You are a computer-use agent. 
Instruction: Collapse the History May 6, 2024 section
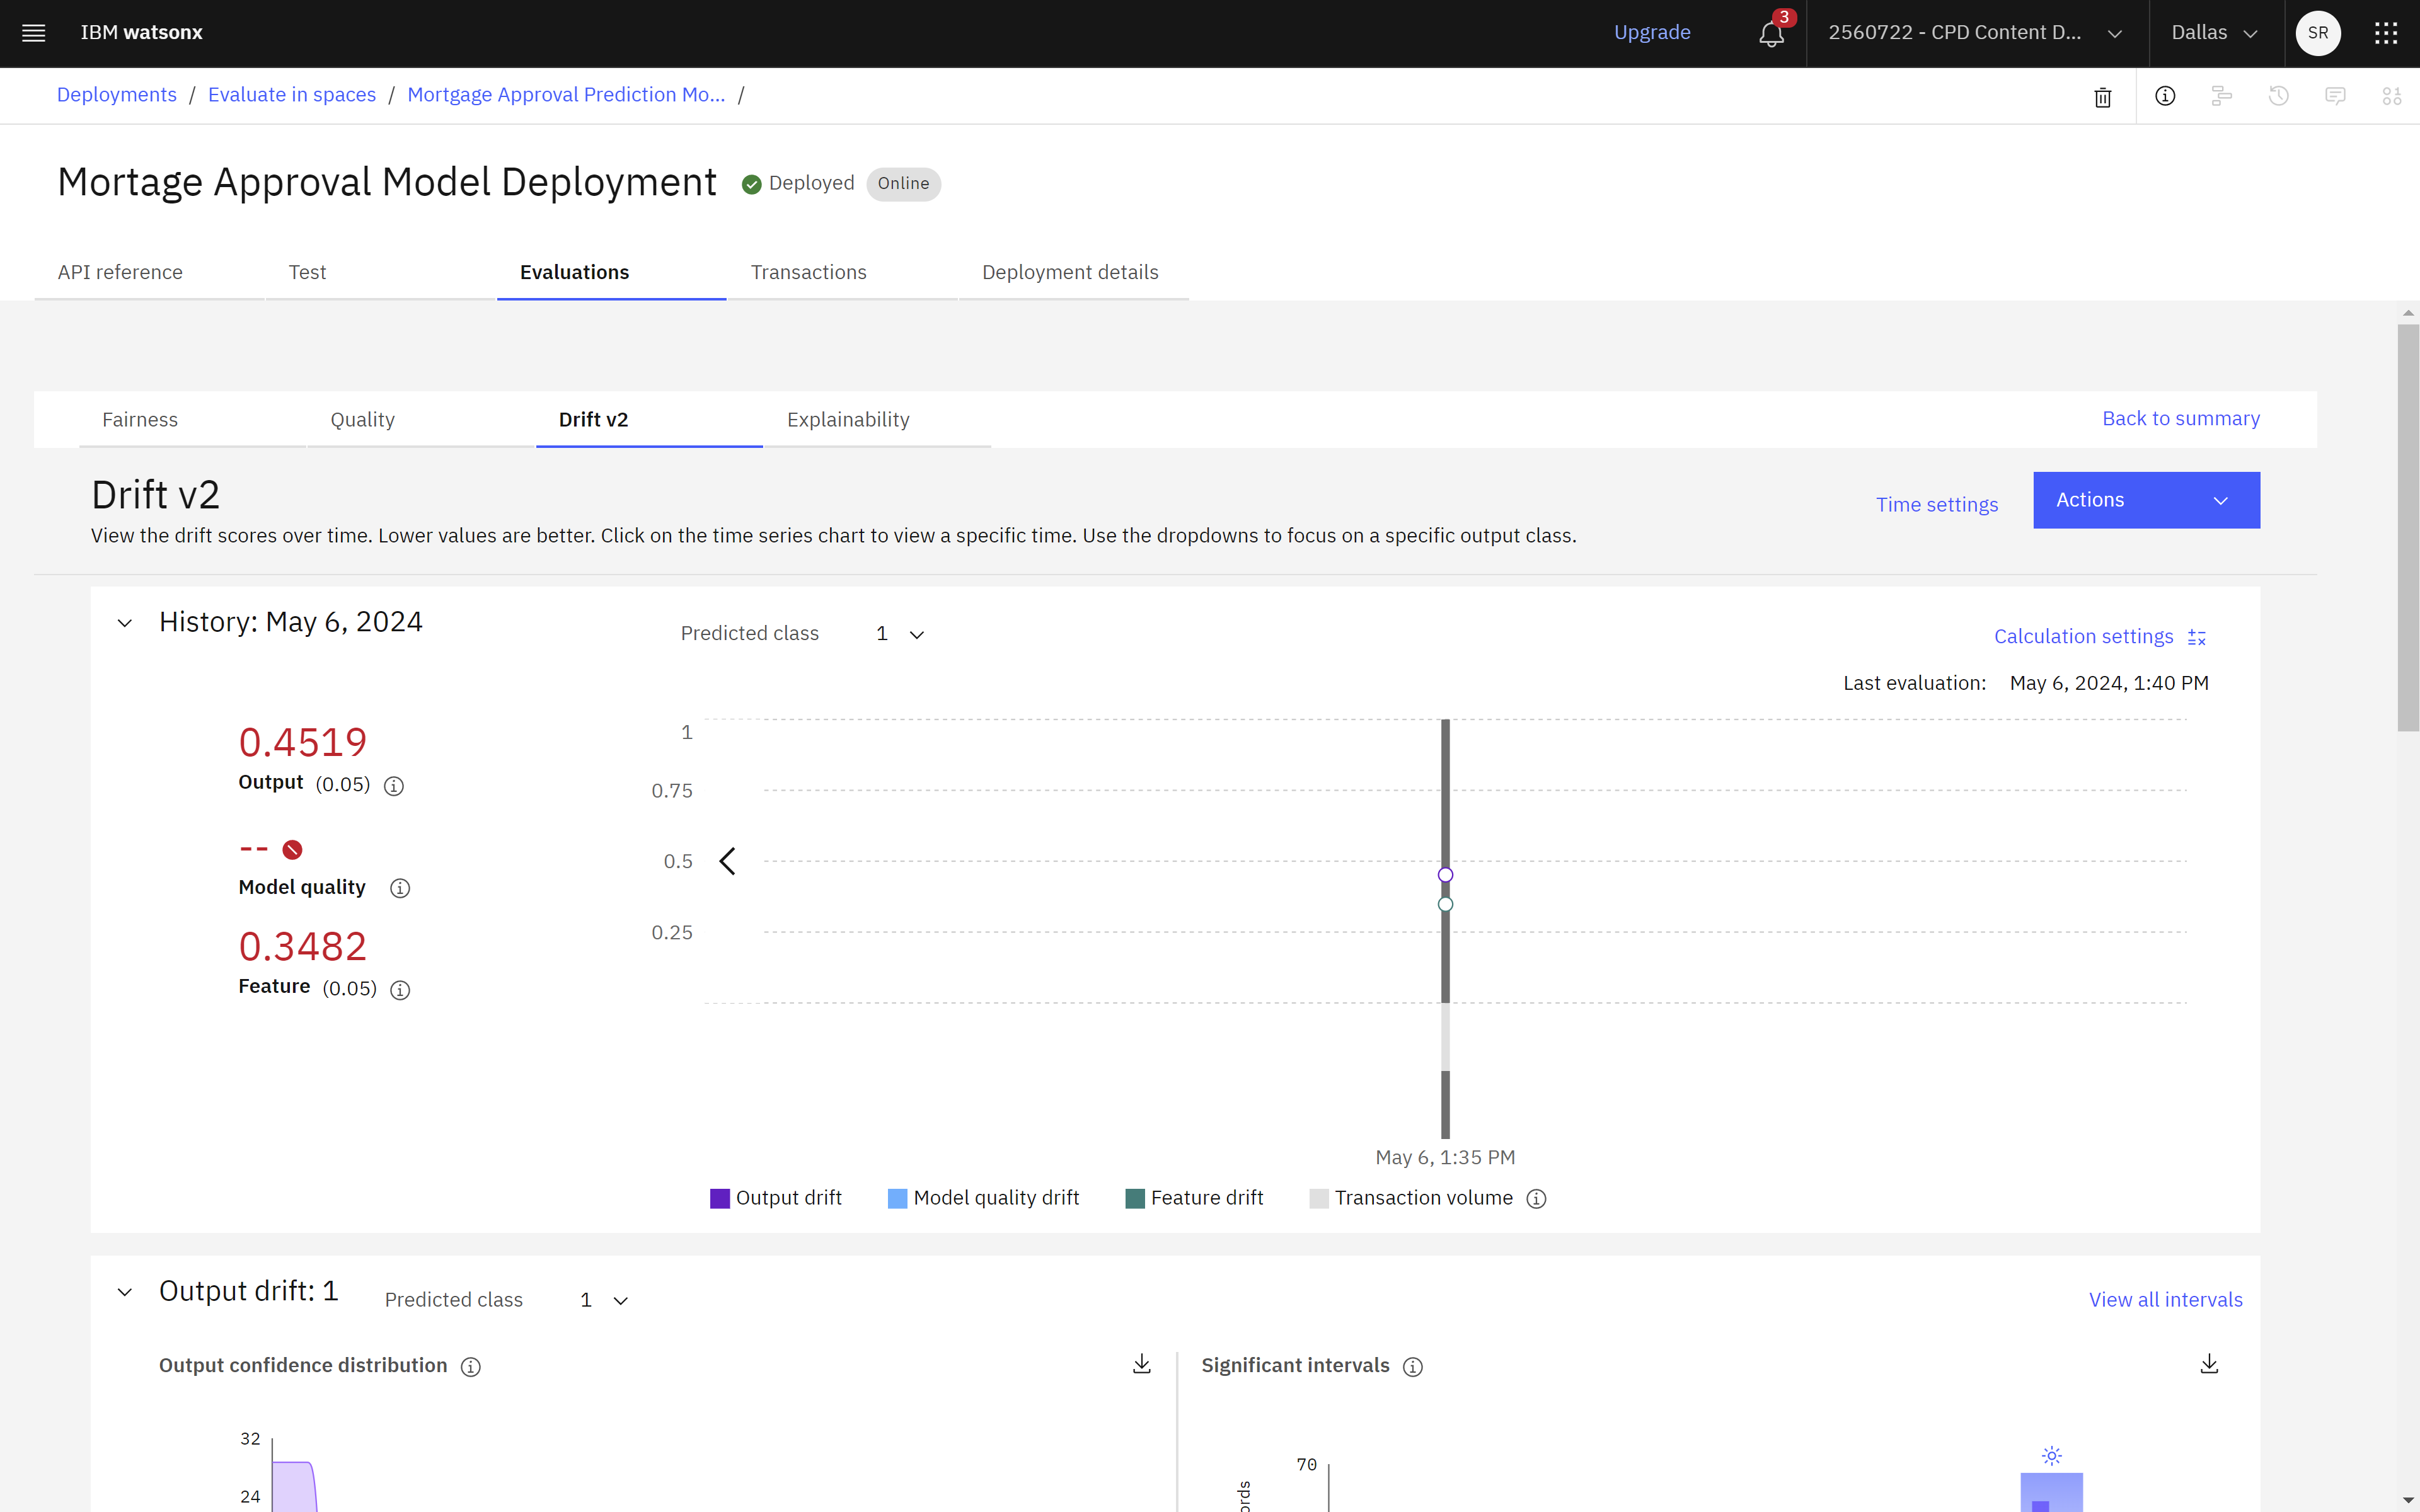125,623
